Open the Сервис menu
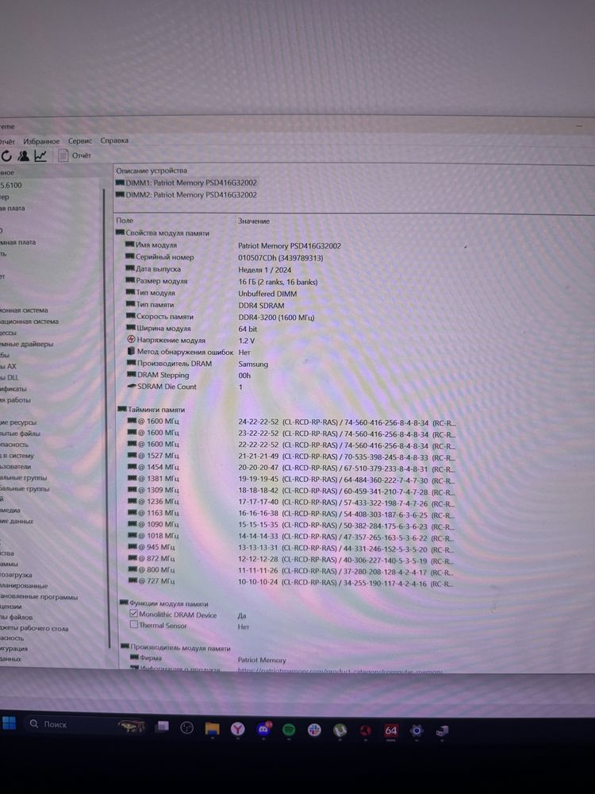 pyautogui.click(x=80, y=141)
